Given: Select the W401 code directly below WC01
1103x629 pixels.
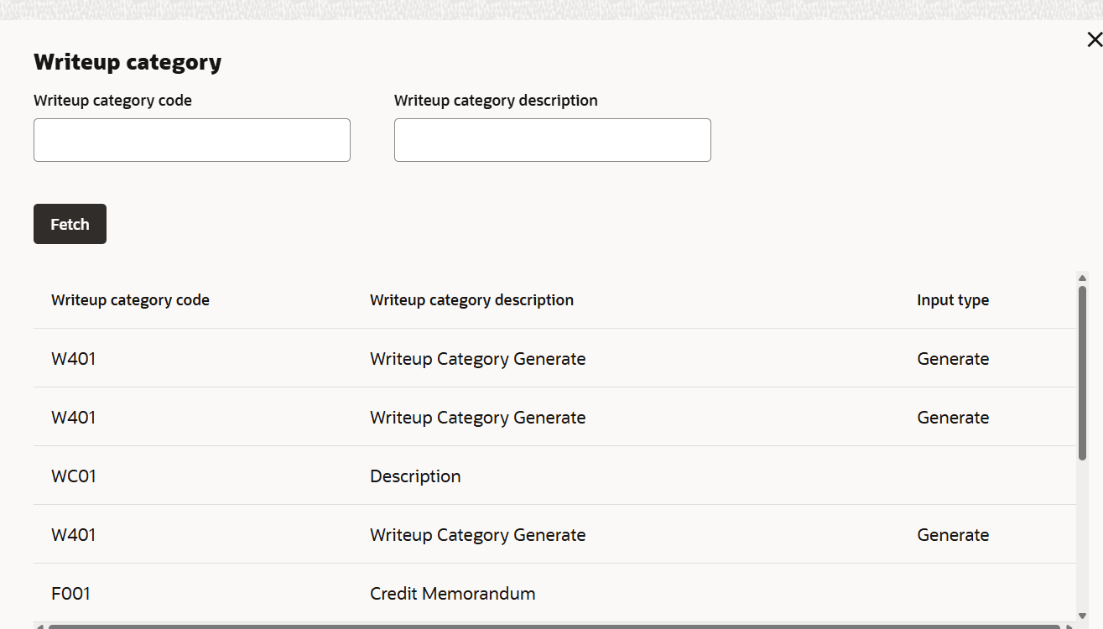Looking at the screenshot, I should pyautogui.click(x=74, y=535).
